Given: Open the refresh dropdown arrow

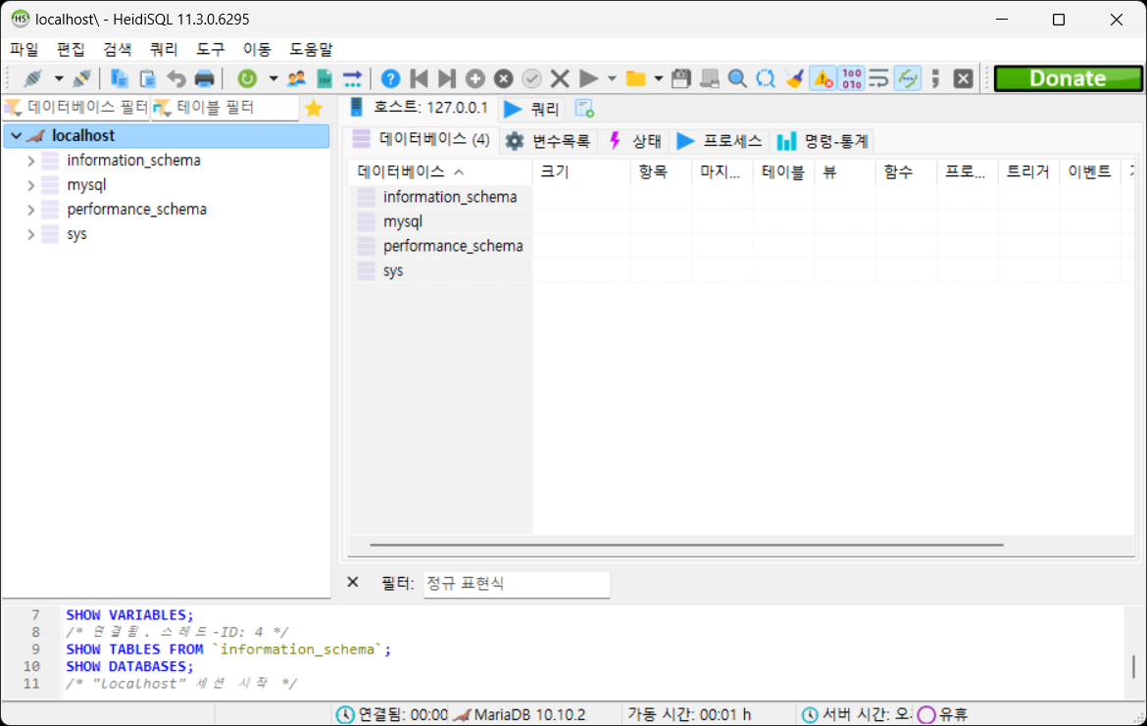Looking at the screenshot, I should [x=273, y=78].
